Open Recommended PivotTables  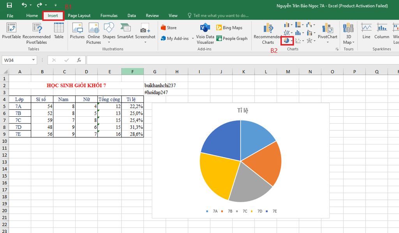[37, 34]
